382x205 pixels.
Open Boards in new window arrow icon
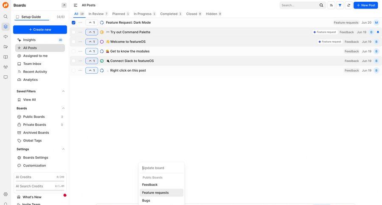[x=64, y=5]
